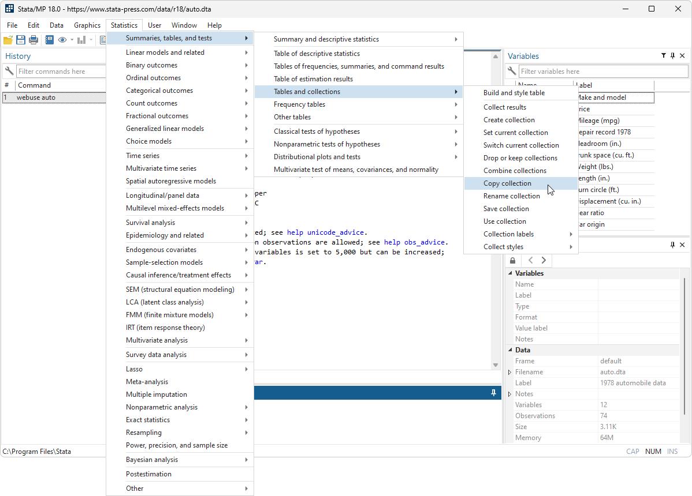The height and width of the screenshot is (496, 692).
Task: Close the Properties panel
Action: click(682, 245)
